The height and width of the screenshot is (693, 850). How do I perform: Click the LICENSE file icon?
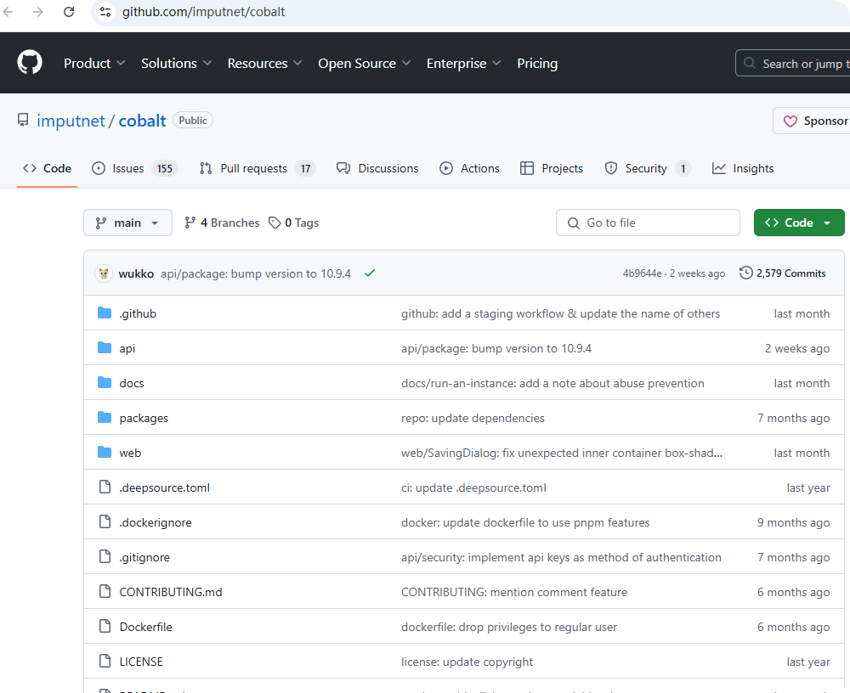point(105,661)
